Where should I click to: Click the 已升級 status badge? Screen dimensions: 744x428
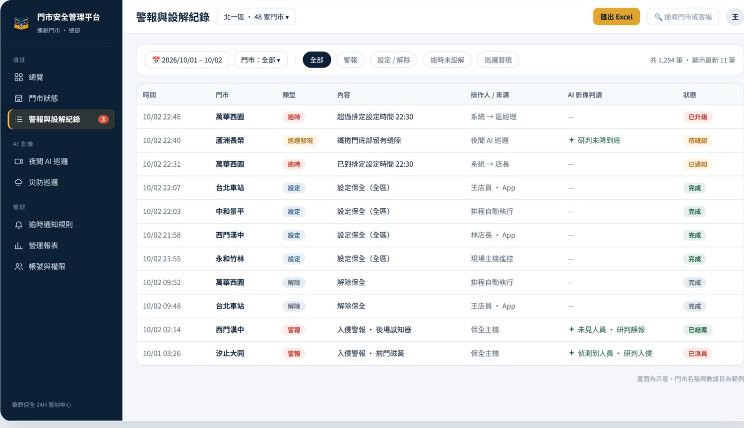tap(697, 117)
